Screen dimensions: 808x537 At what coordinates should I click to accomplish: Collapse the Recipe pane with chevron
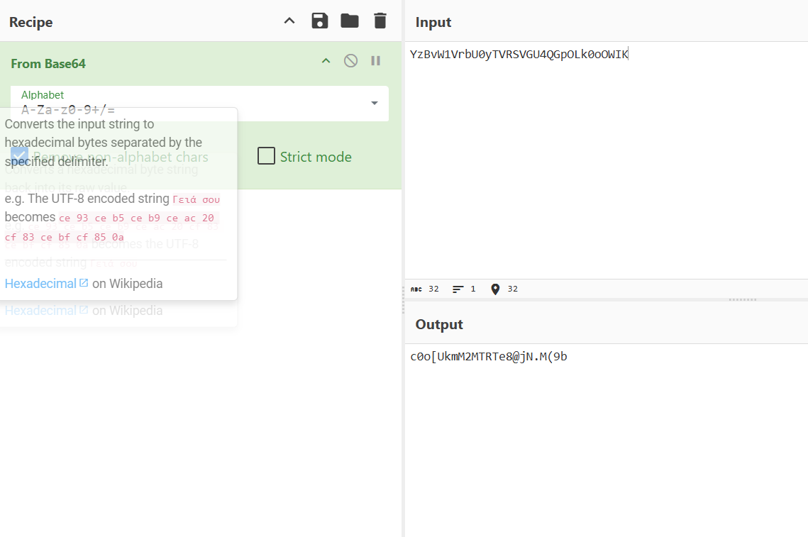point(289,21)
